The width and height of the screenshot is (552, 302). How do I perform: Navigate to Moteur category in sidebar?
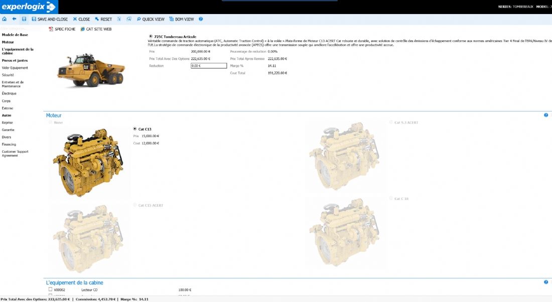pyautogui.click(x=8, y=42)
